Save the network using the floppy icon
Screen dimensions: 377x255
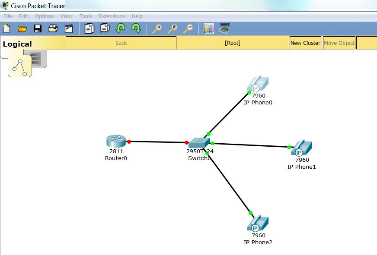[x=38, y=29]
